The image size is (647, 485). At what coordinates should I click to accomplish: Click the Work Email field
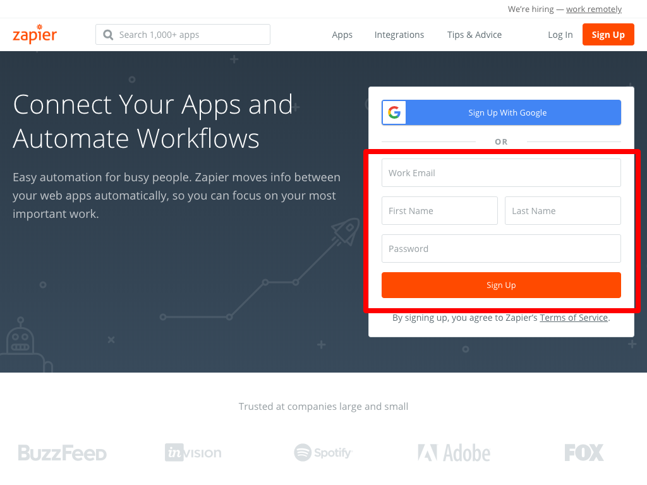coord(501,173)
